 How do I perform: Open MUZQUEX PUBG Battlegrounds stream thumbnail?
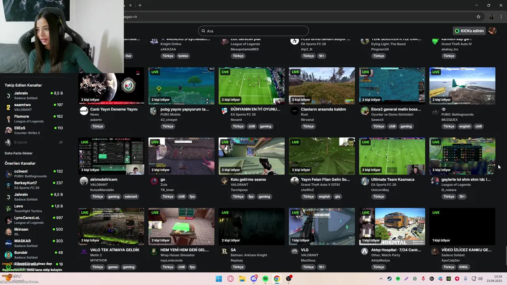click(x=462, y=86)
